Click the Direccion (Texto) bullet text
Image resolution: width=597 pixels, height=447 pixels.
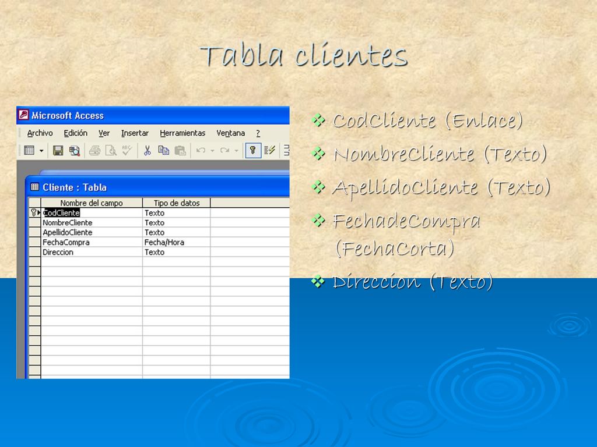point(412,282)
